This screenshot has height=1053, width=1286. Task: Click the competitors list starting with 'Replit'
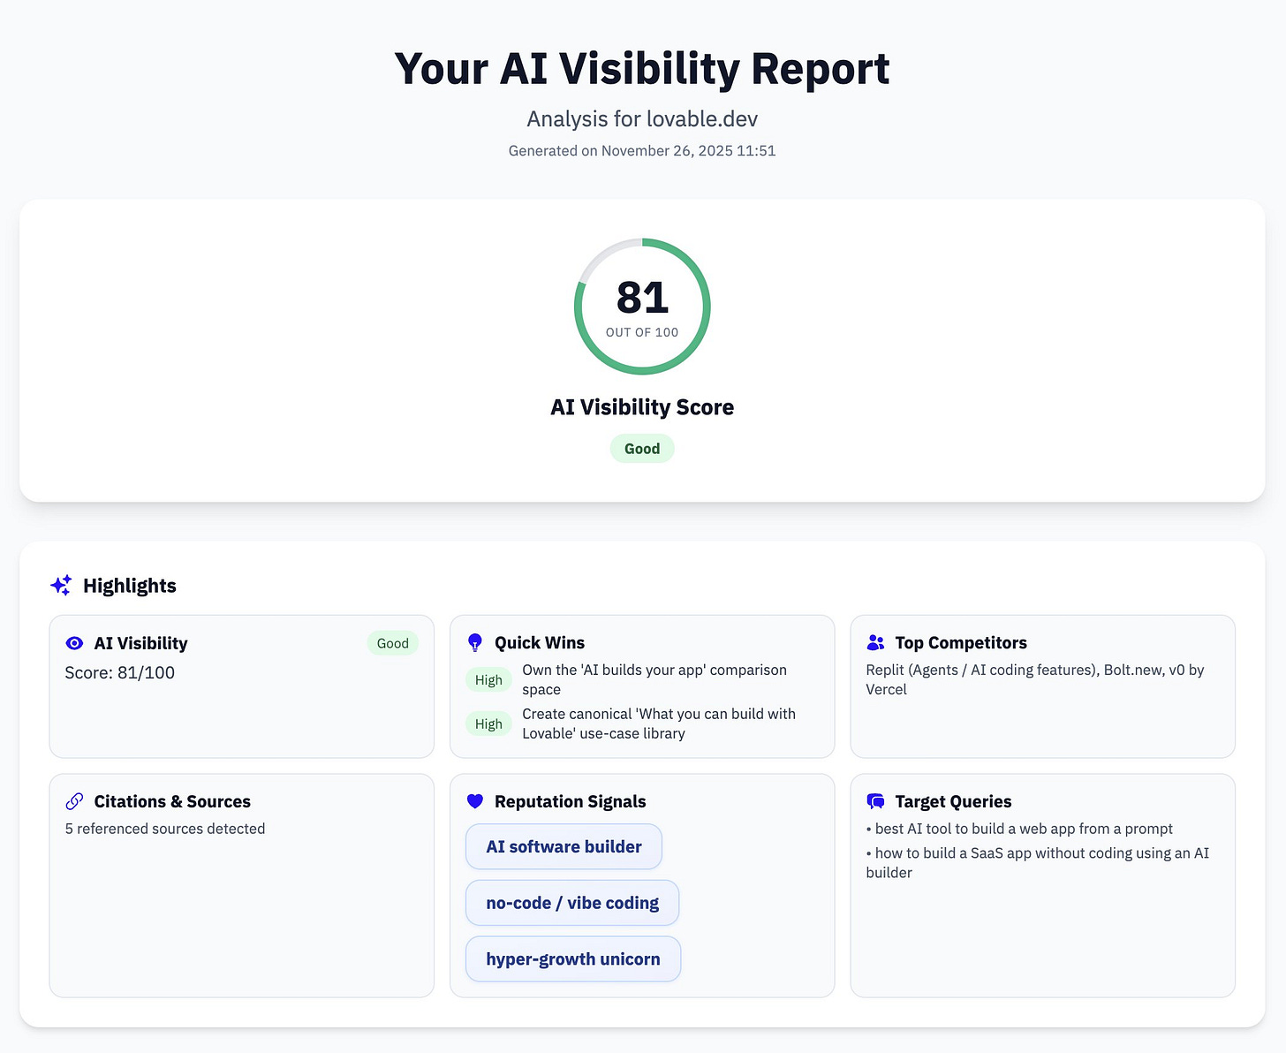(x=1035, y=679)
